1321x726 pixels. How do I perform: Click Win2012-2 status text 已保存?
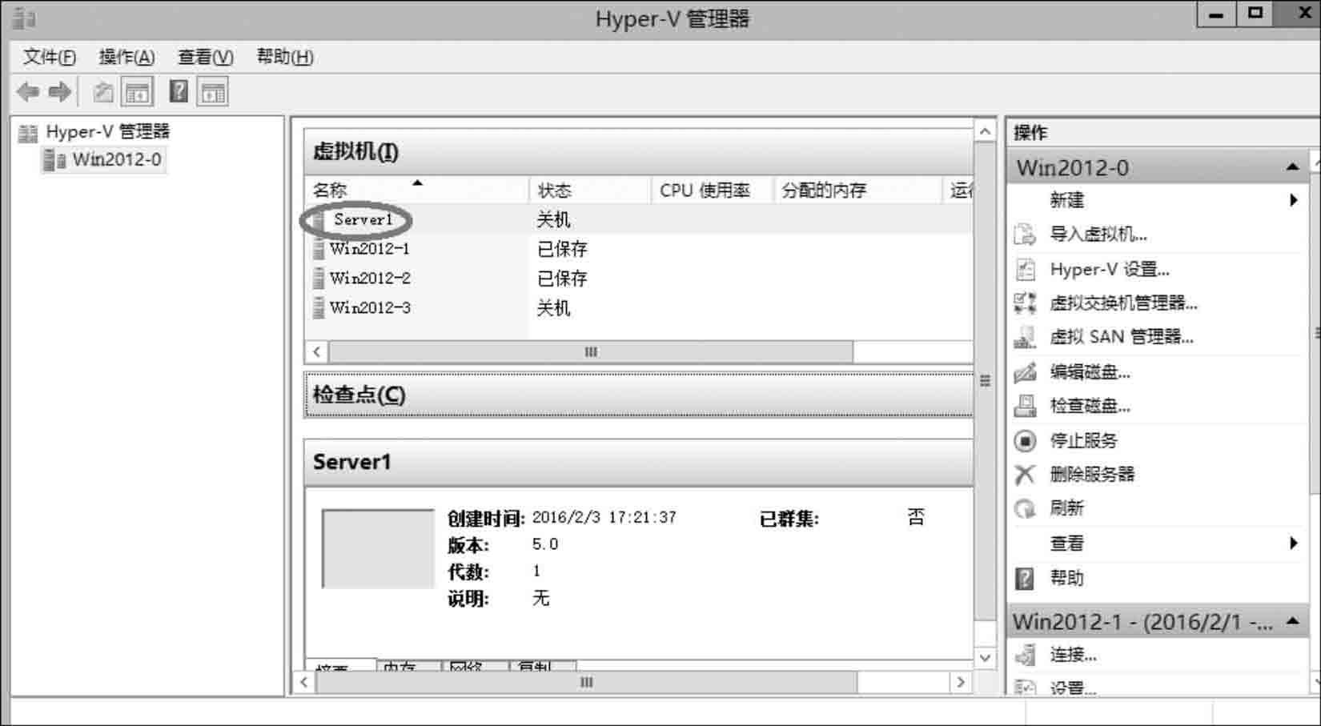pyautogui.click(x=562, y=279)
